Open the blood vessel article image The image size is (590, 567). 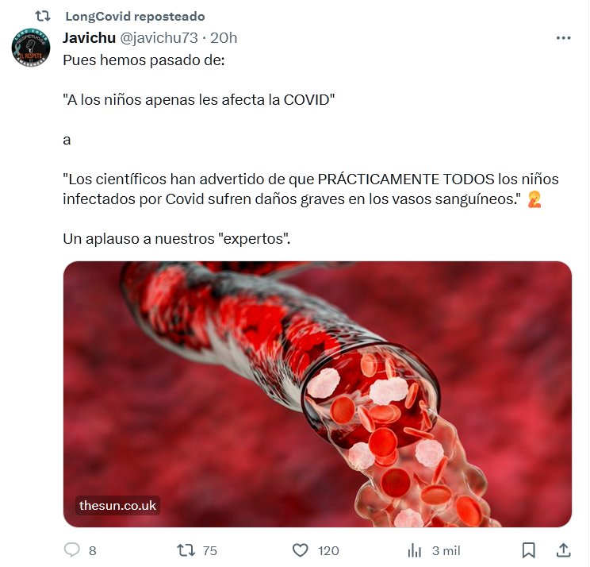pos(317,394)
